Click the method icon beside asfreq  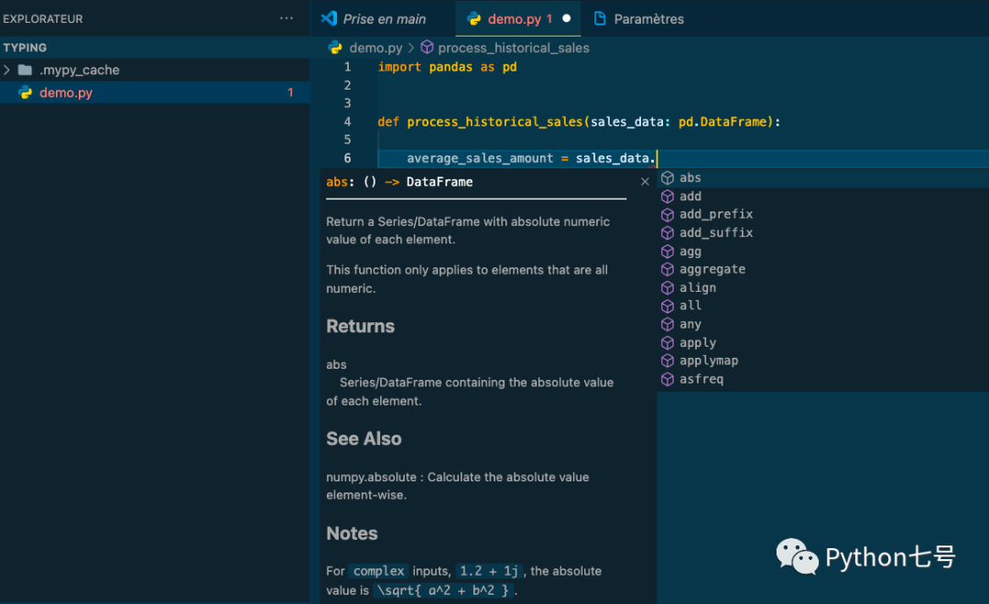pos(668,379)
